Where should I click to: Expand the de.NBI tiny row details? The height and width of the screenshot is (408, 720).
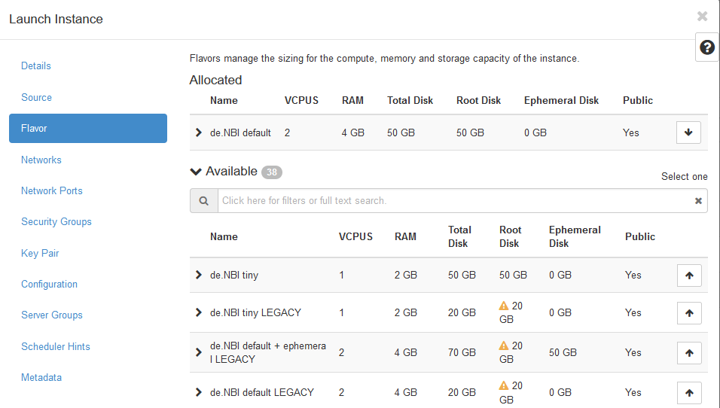199,275
